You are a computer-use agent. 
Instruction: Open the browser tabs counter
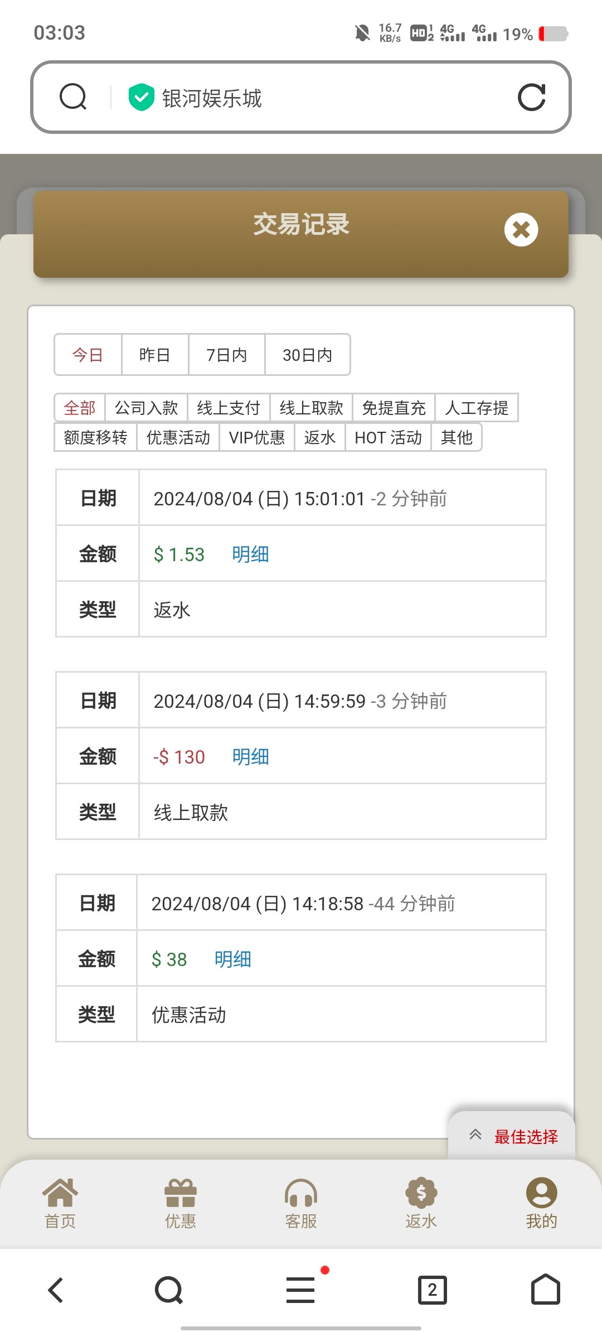click(432, 1290)
